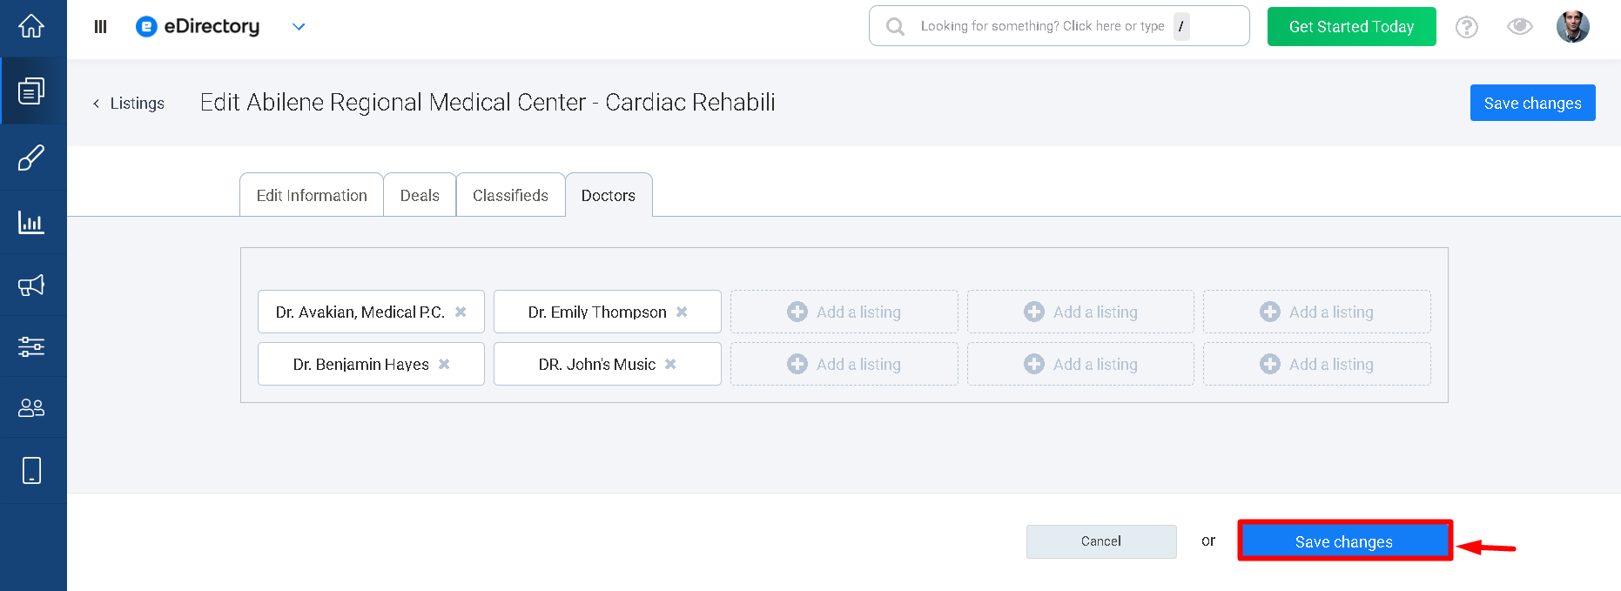Screen dimensions: 1621x591
Task: Open the sliders configuration sidebar icon
Action: click(x=31, y=346)
